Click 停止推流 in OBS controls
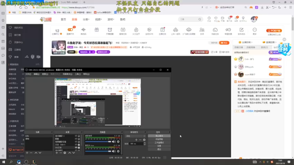The width and height of the screenshot is (294, 165). point(159,136)
